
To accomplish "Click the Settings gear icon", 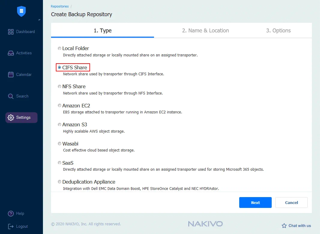I will pyautogui.click(x=11, y=118).
